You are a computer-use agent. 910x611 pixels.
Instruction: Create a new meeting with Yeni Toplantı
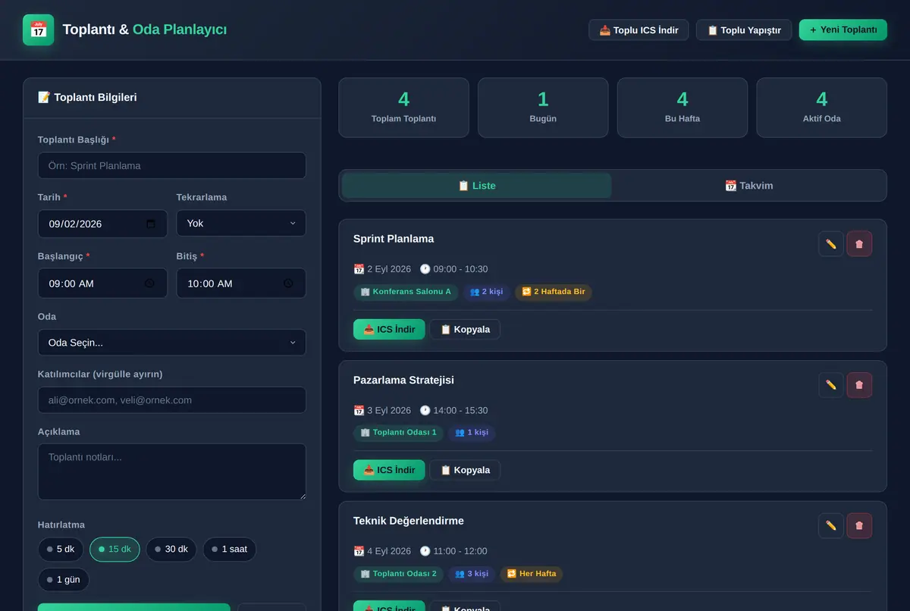tap(843, 30)
